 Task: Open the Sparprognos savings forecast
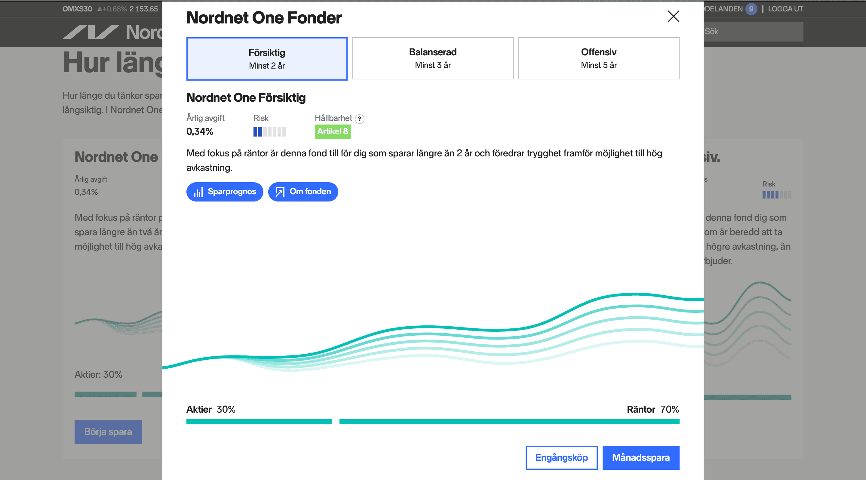pos(232,192)
